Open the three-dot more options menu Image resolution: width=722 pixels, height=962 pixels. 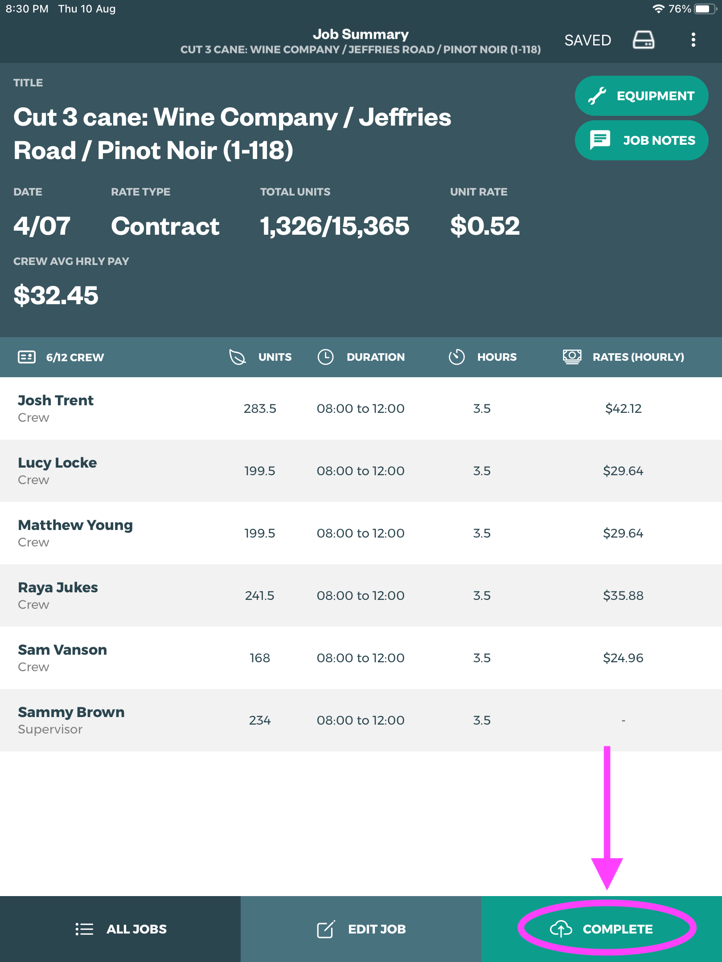pos(693,40)
